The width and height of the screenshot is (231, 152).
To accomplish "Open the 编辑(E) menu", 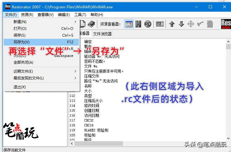I will 64,15.
